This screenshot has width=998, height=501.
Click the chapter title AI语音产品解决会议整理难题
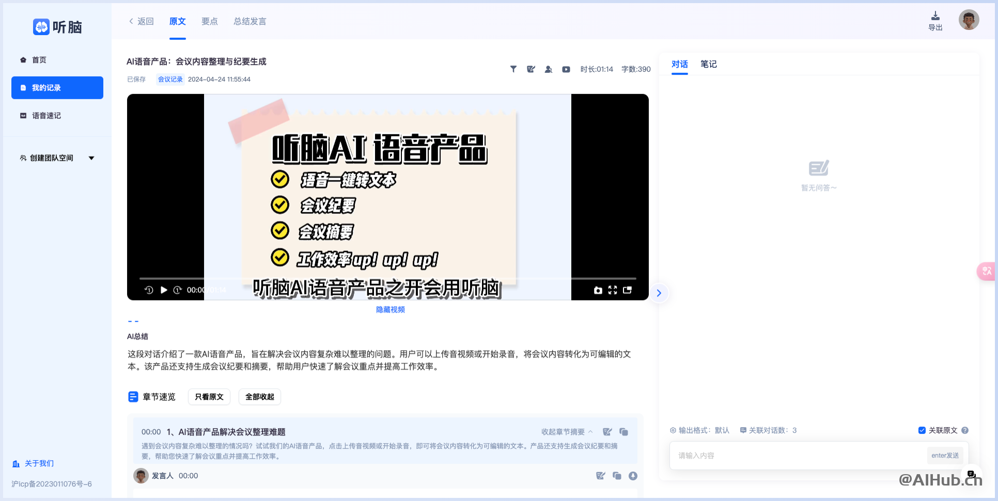(232, 432)
